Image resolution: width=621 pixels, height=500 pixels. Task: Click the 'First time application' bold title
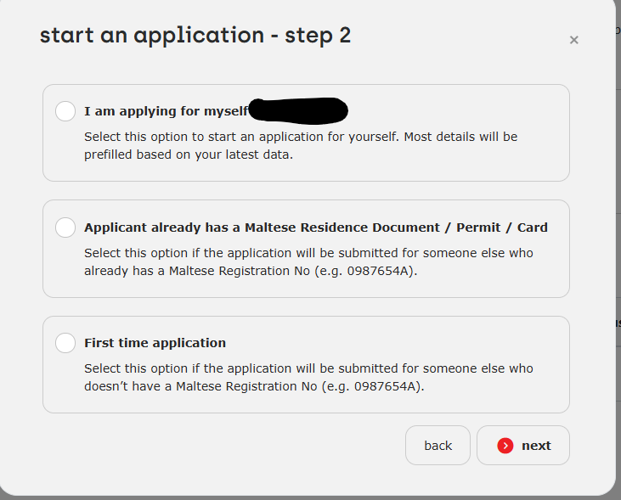[x=155, y=343]
